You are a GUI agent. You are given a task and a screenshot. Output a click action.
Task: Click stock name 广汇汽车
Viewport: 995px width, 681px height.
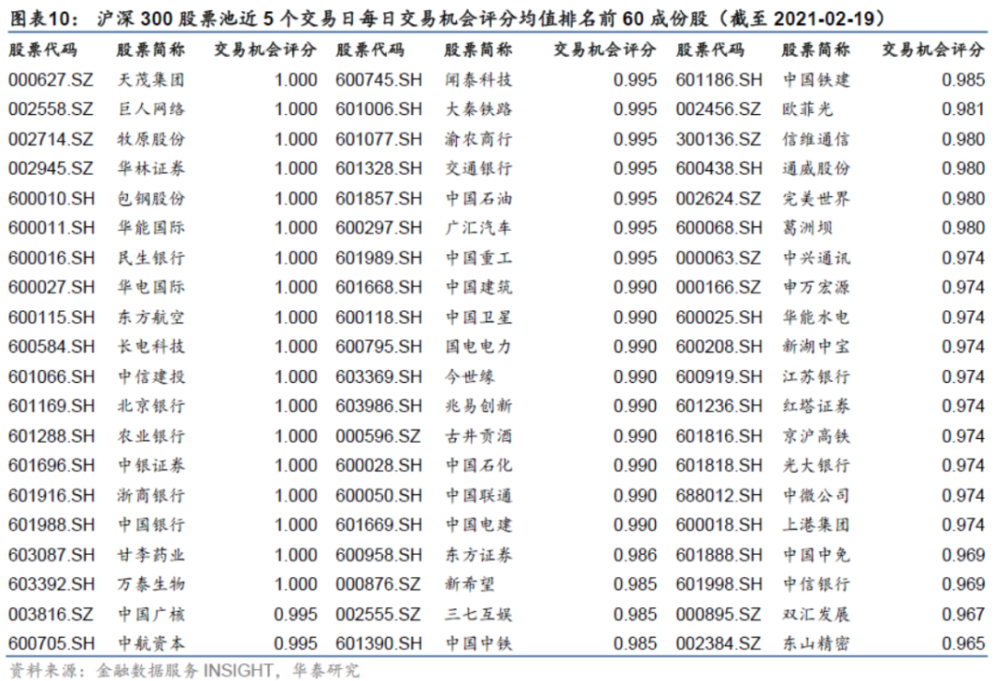478,227
